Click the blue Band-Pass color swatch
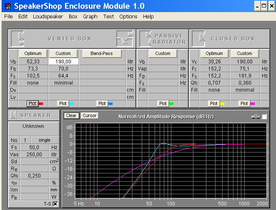The height and width of the screenshot is (210, 276). point(110,104)
